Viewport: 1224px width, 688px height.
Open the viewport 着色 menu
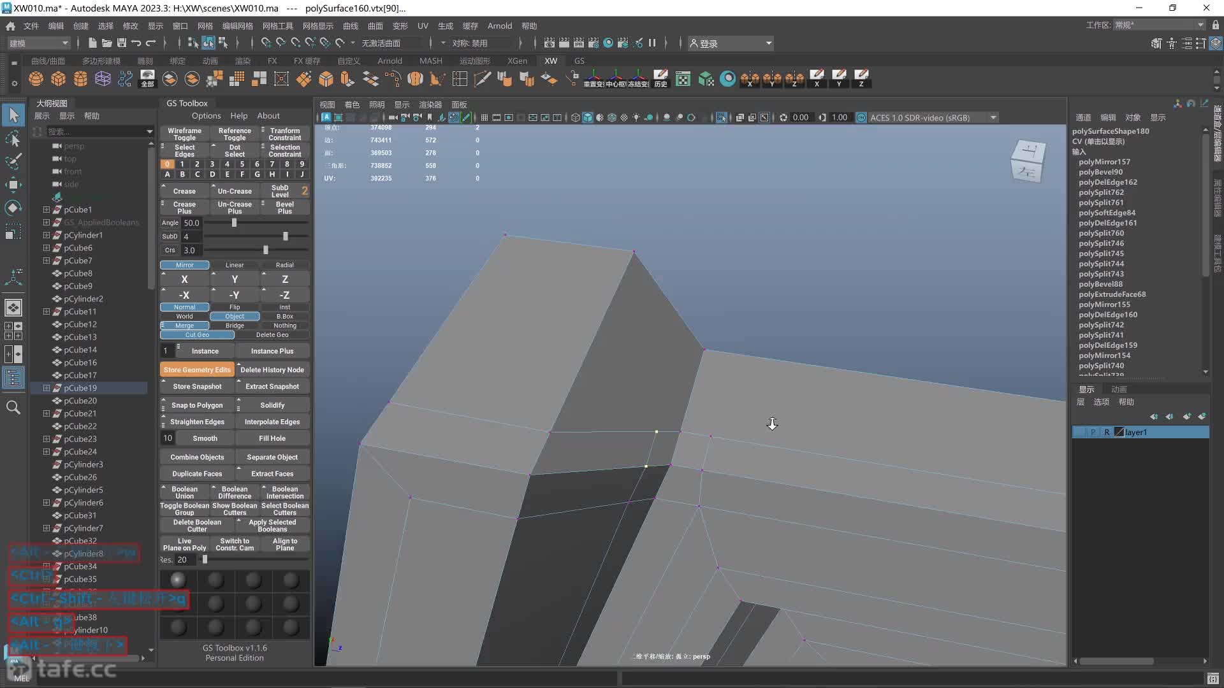[352, 104]
